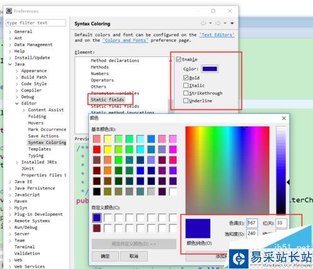Close the 颜色 color dialog

tap(284, 118)
